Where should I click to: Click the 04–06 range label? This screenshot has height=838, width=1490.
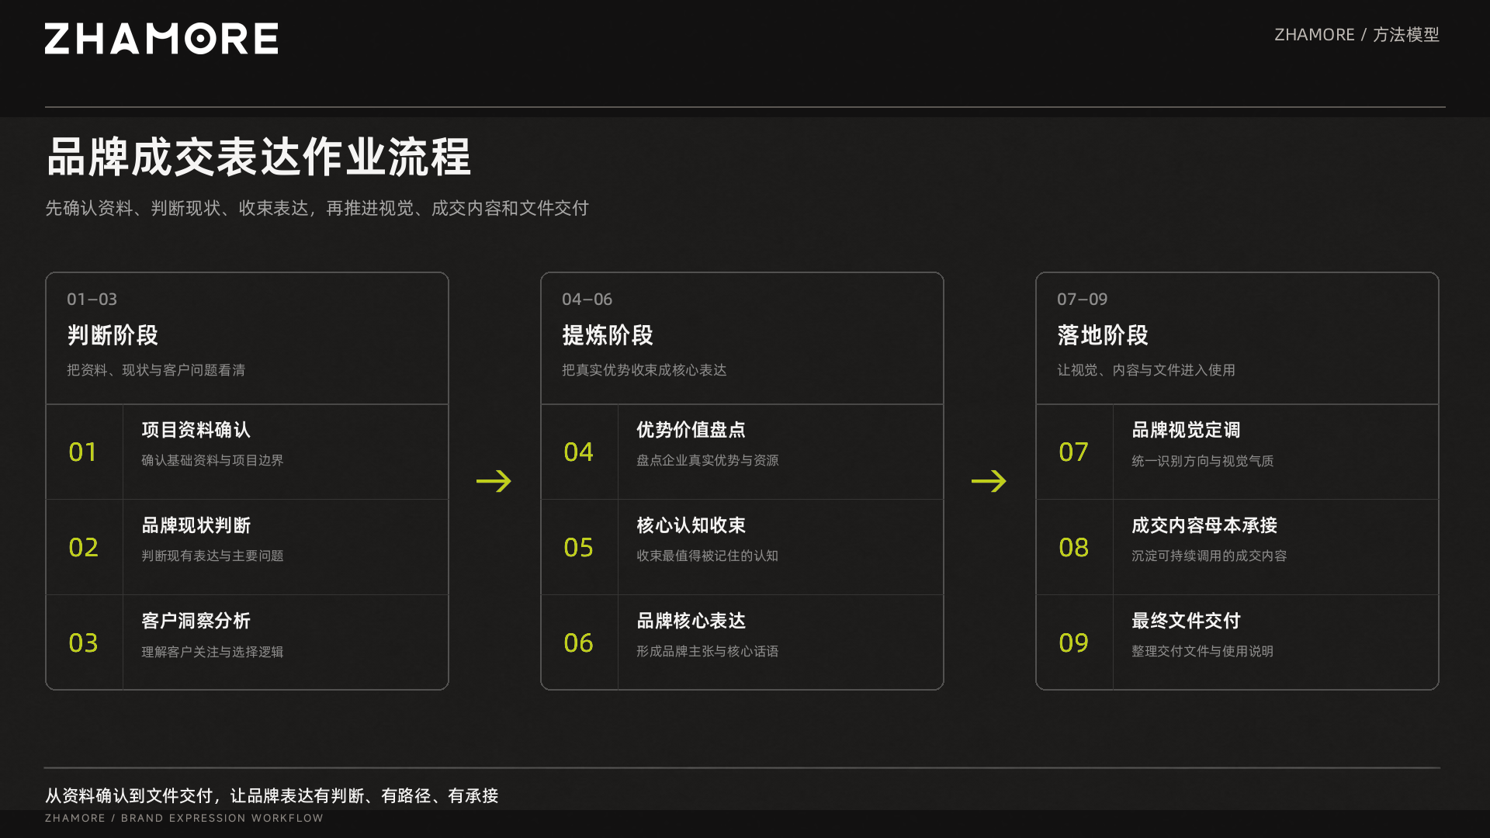click(587, 300)
